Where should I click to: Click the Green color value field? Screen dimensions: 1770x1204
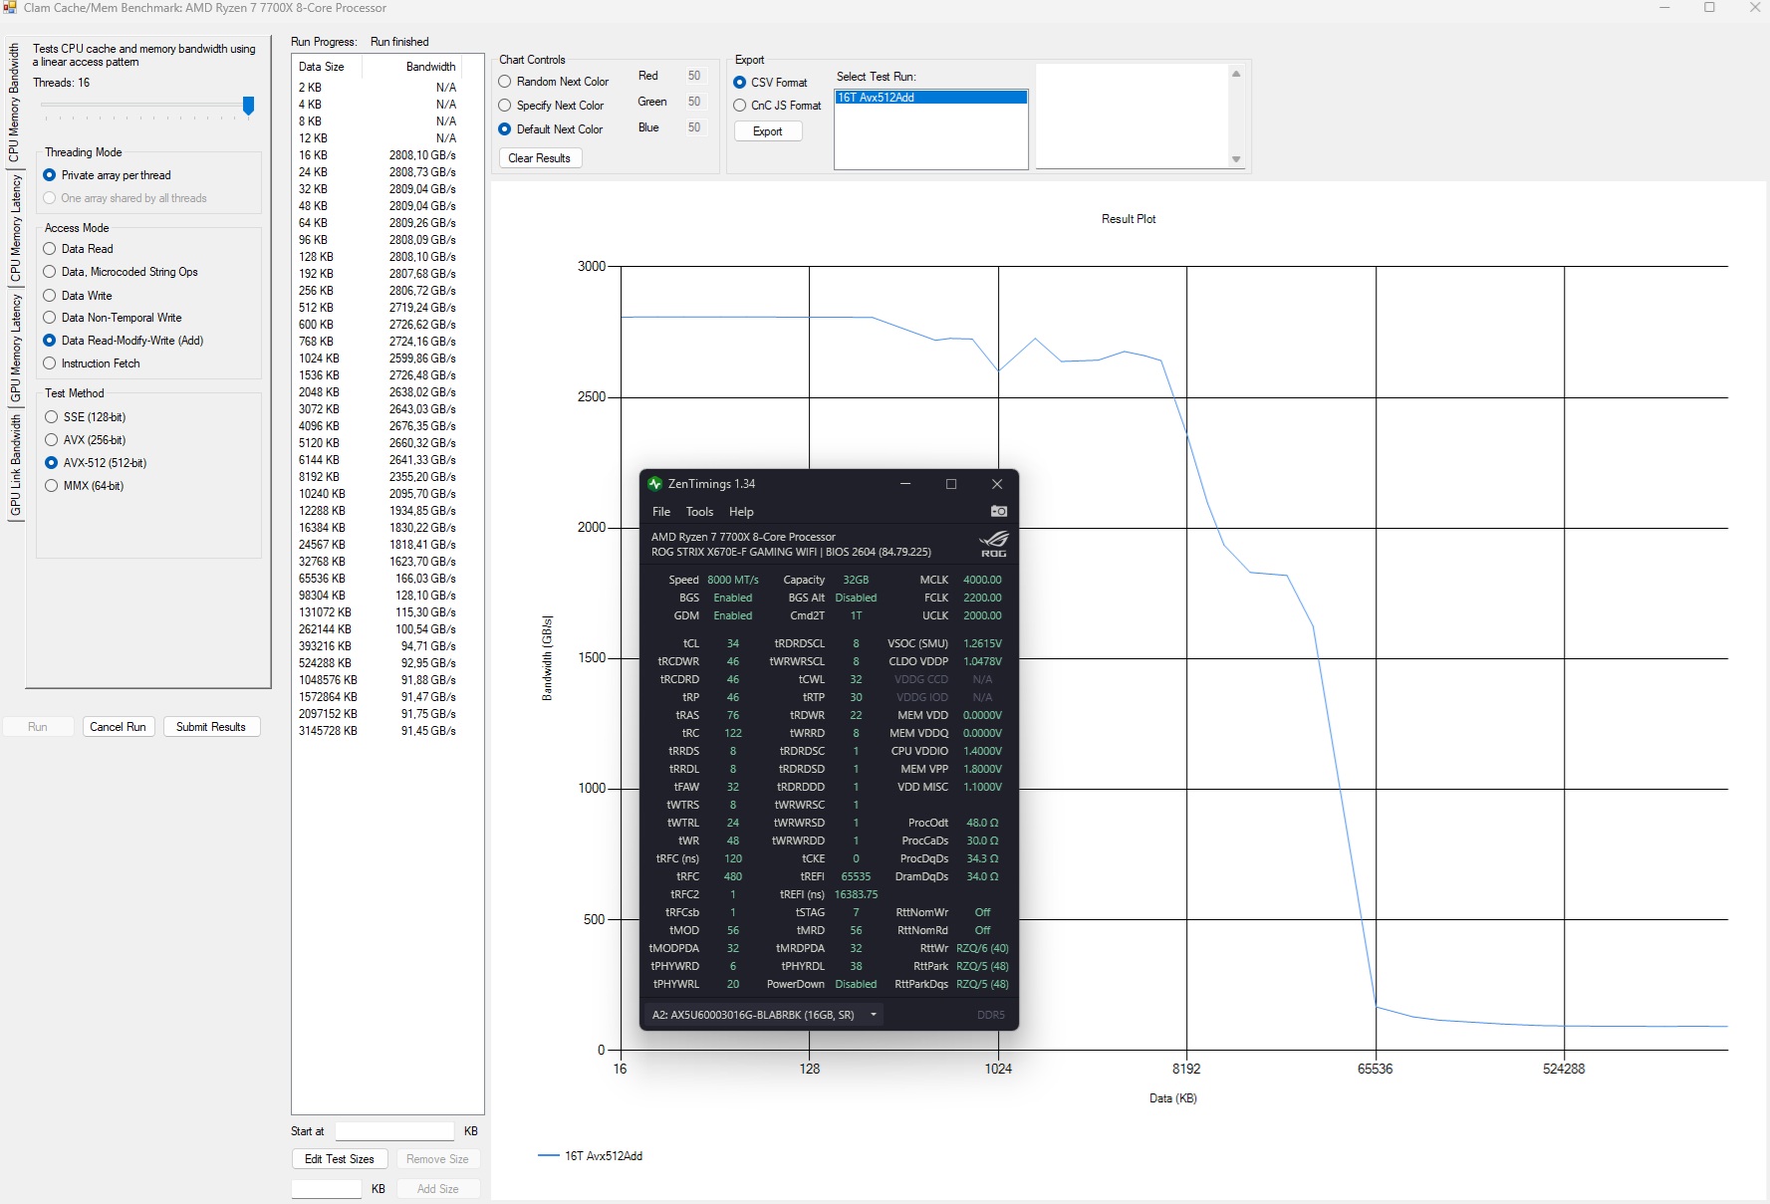coord(694,102)
